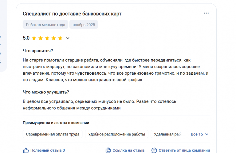The width and height of the screenshot is (236, 153).
Task: Click the review title "Специалист по доставке банковских карт"
Action: point(72,14)
